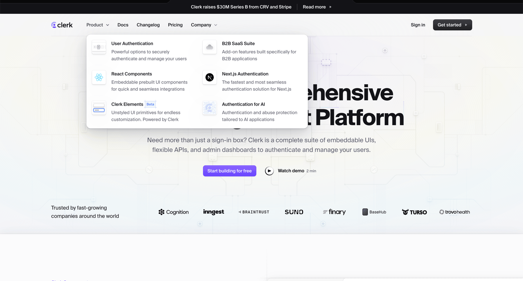Open the Authentication for AI menu entry
523x281 pixels.
253,112
